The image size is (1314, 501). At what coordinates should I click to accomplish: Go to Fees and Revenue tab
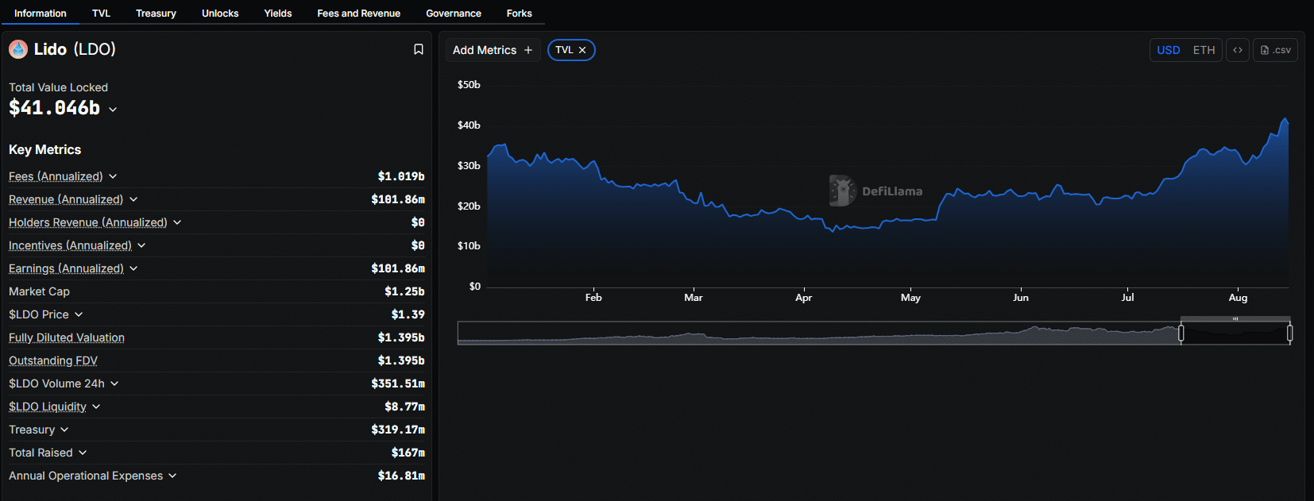coord(358,13)
